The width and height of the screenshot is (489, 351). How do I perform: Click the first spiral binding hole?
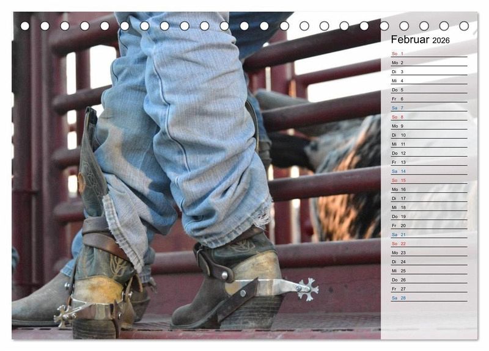[x=25, y=26]
